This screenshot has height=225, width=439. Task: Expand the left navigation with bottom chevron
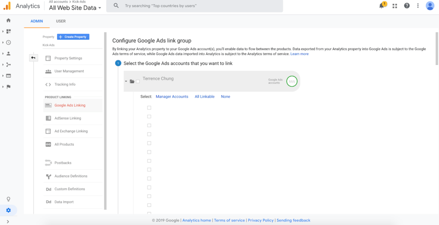point(8,222)
